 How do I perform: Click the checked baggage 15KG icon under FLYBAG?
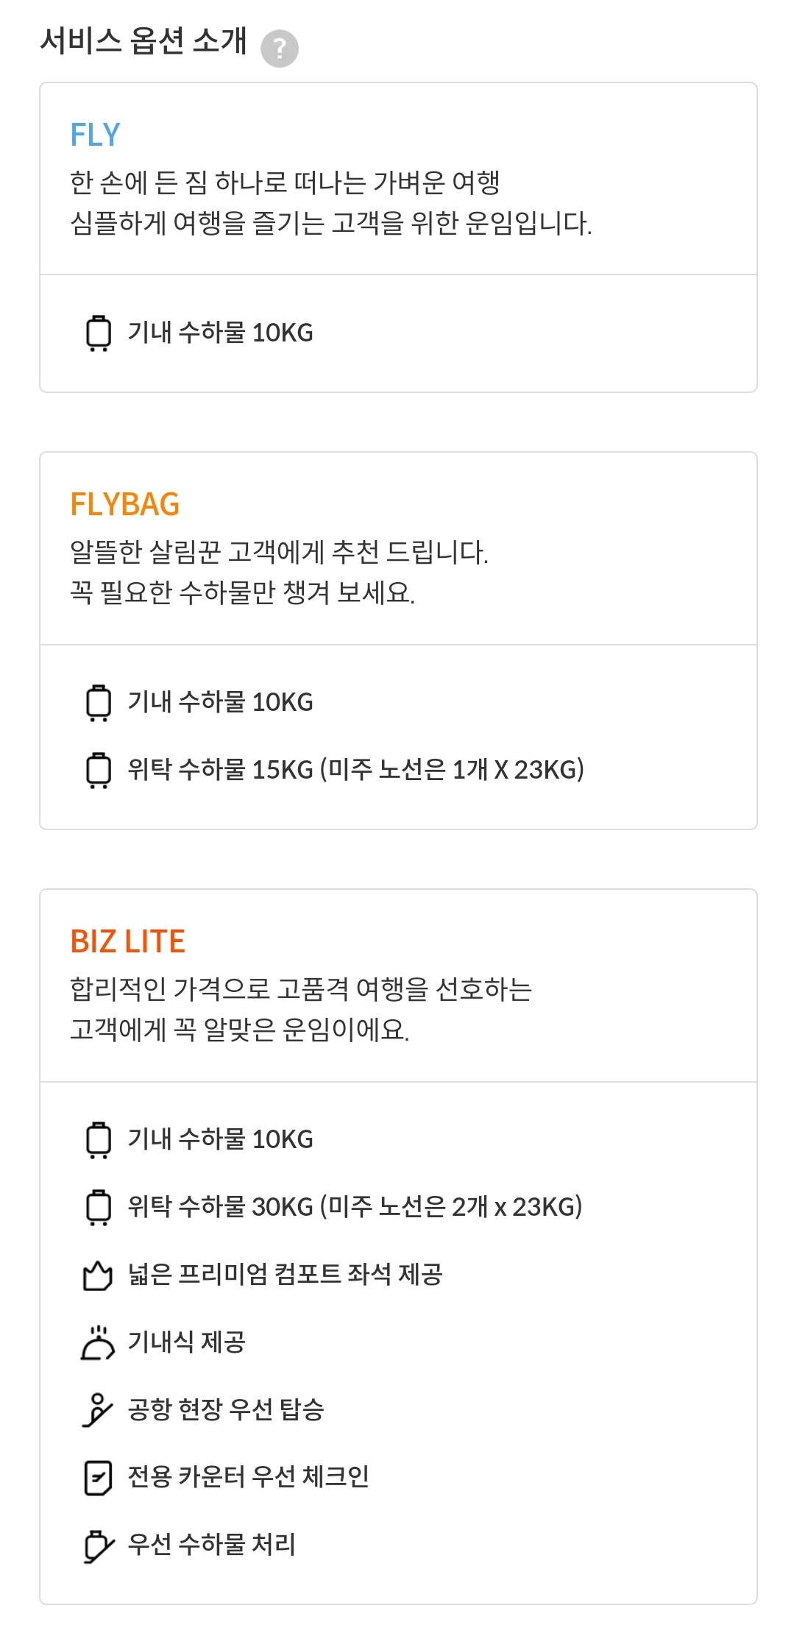pyautogui.click(x=99, y=772)
